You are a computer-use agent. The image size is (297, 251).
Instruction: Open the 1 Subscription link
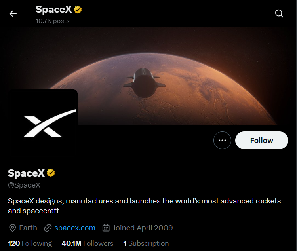(x=146, y=243)
